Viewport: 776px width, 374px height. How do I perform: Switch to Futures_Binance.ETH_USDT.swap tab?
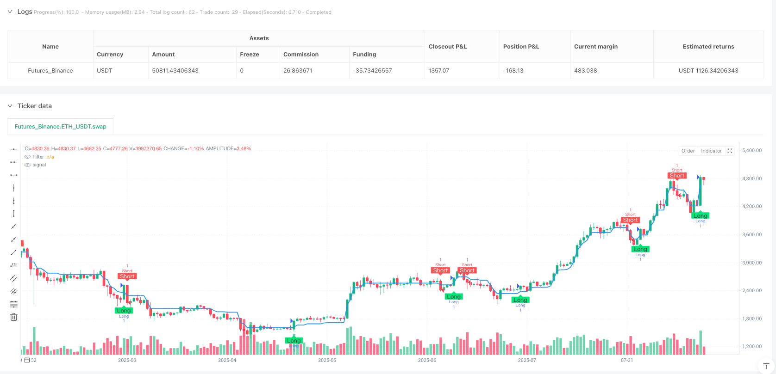60,127
